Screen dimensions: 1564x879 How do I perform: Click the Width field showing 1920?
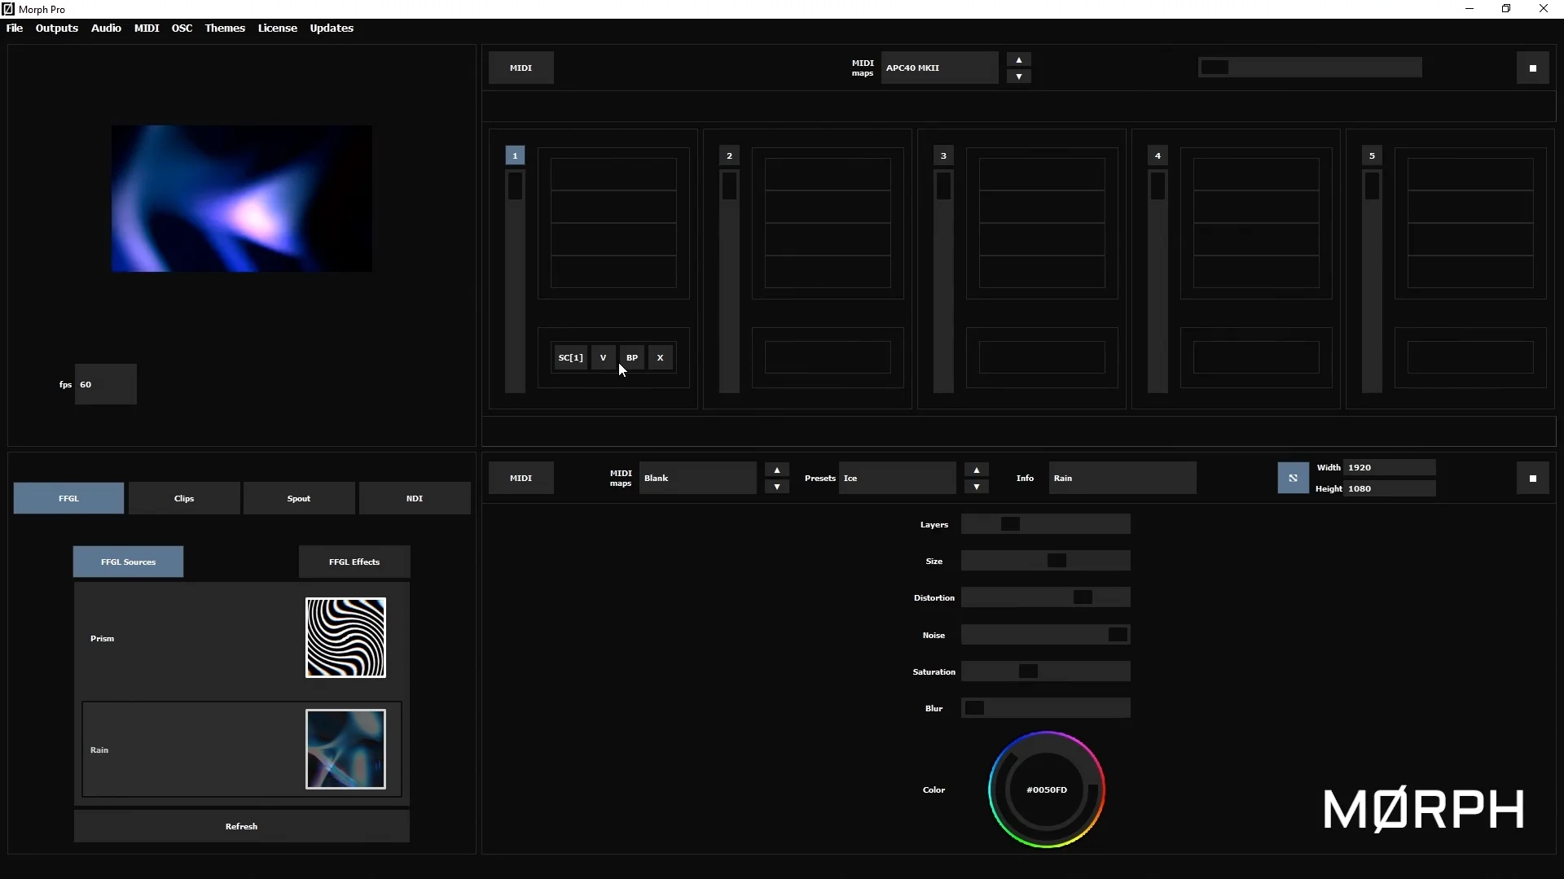coord(1389,467)
